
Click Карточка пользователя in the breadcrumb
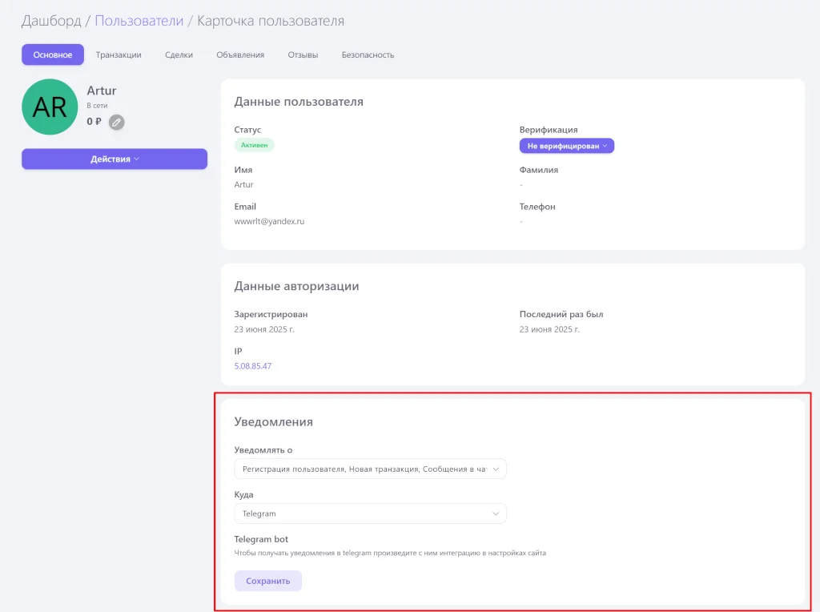(x=271, y=20)
